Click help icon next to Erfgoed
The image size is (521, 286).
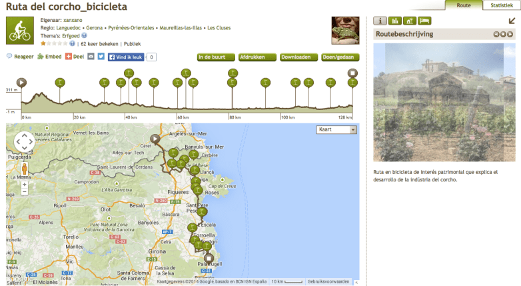[85, 35]
